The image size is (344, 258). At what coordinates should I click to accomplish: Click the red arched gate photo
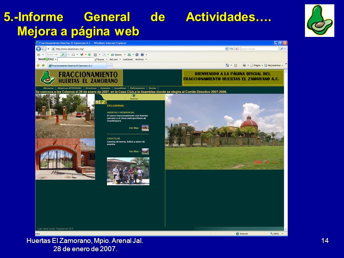[65, 159]
